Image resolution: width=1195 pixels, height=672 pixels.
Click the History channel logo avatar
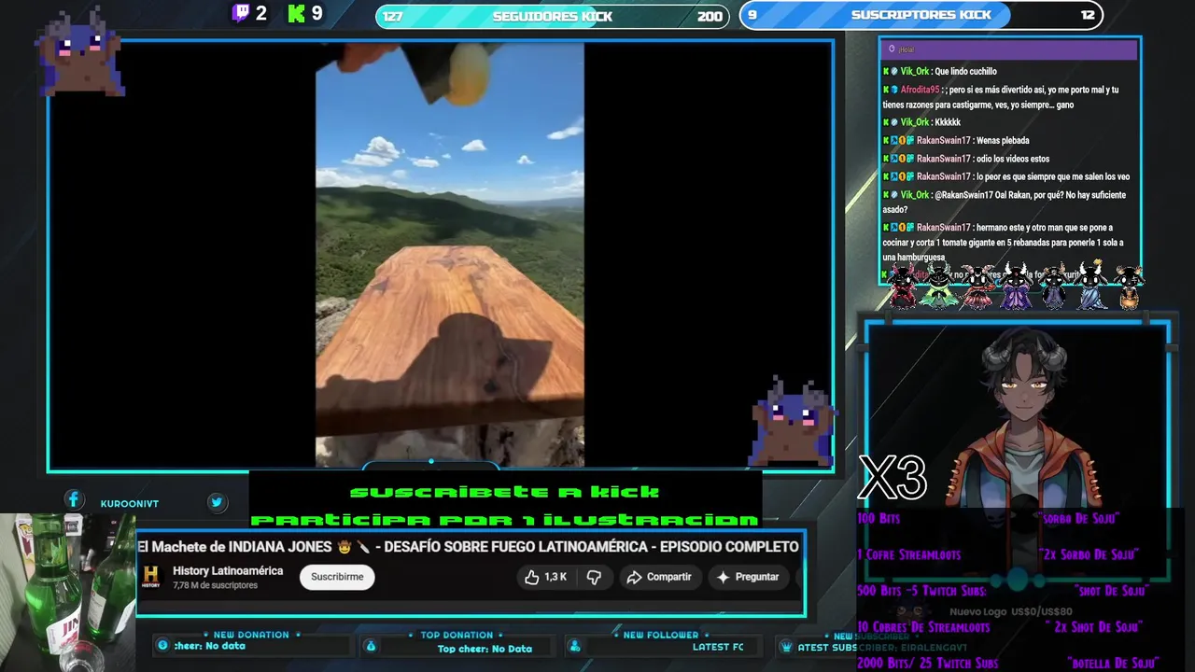[151, 577]
